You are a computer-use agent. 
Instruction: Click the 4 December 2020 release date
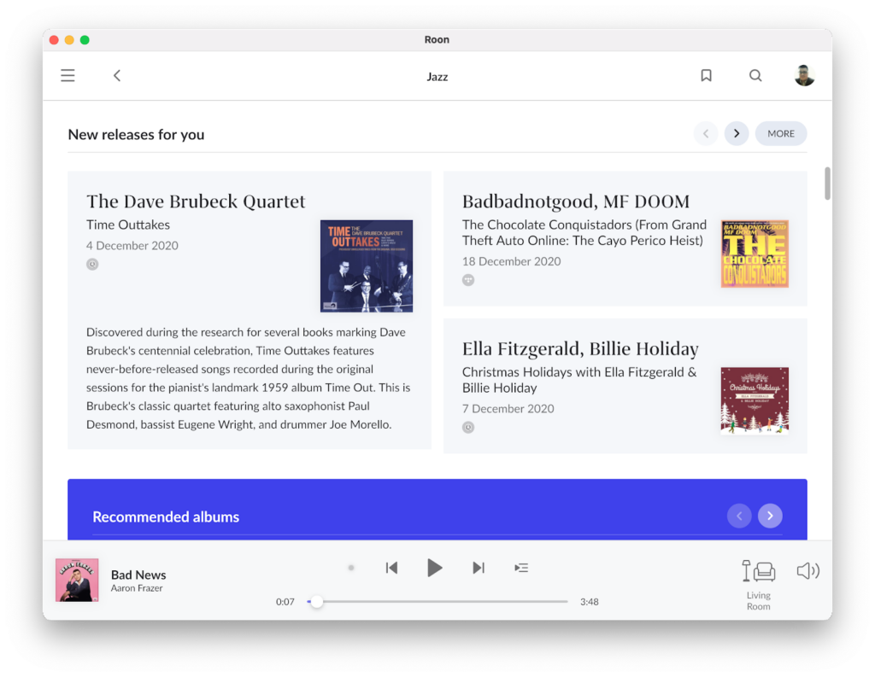[x=132, y=245]
